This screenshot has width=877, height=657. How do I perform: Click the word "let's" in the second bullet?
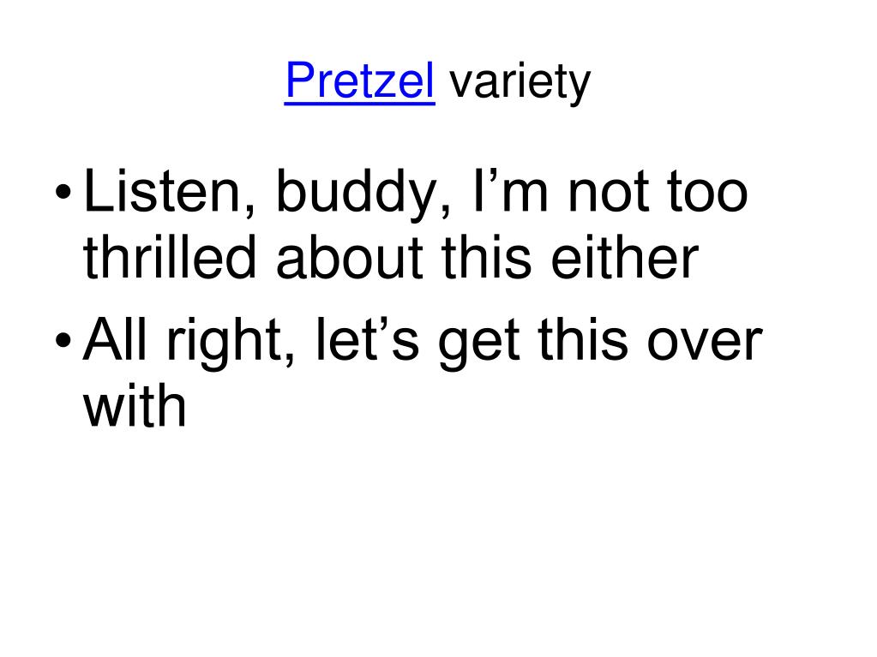click(x=368, y=338)
